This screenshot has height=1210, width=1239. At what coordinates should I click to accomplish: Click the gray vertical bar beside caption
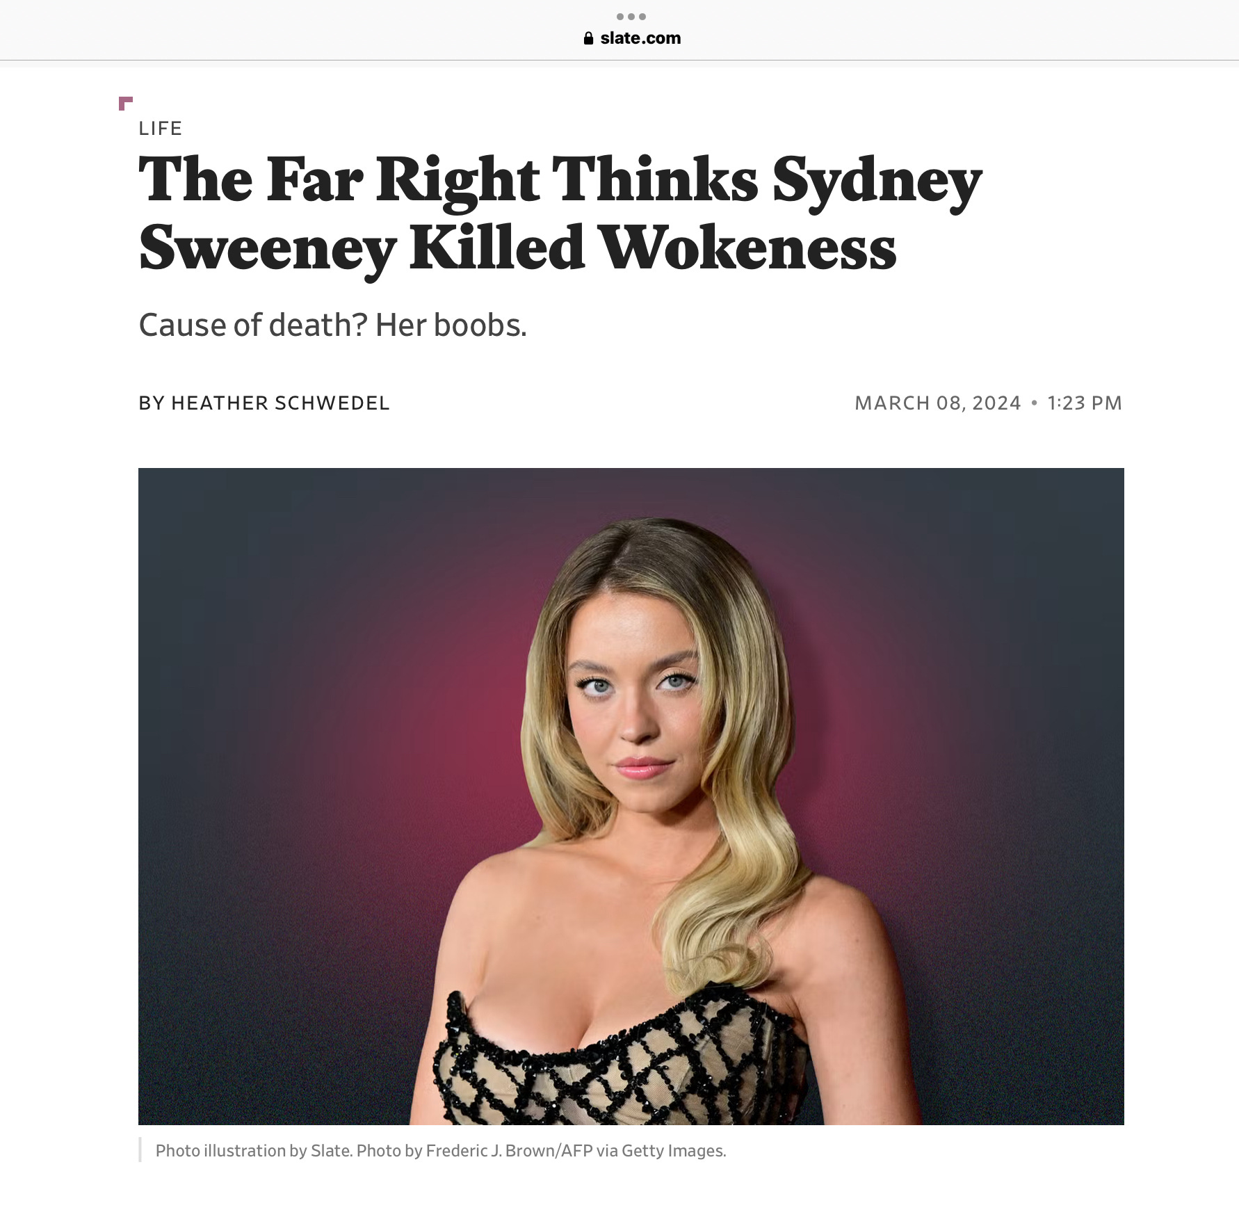(140, 1149)
